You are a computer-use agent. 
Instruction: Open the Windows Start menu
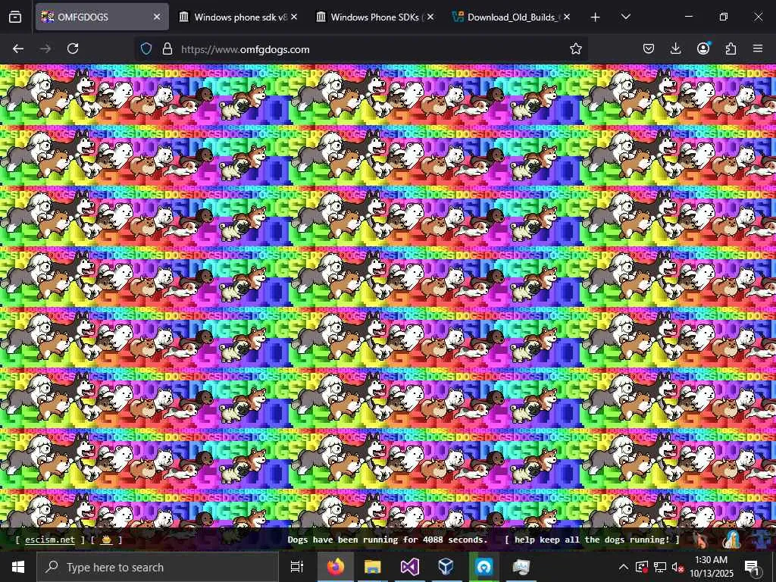point(18,567)
